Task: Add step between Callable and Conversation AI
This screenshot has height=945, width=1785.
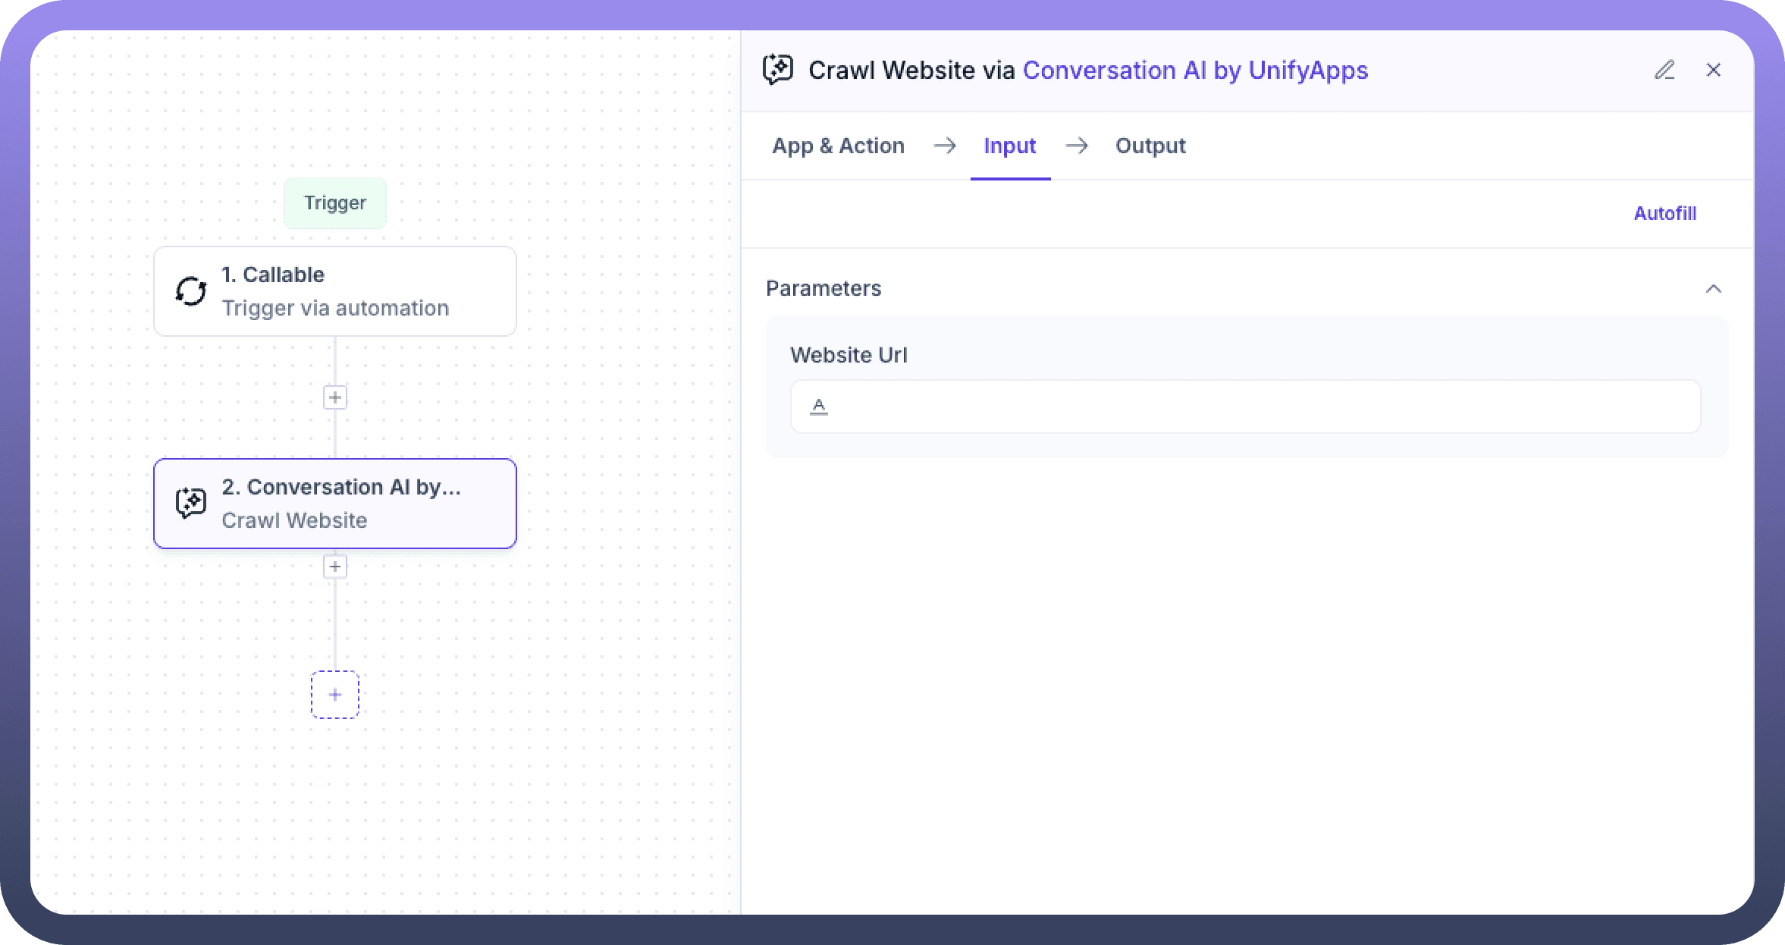Action: (x=335, y=397)
